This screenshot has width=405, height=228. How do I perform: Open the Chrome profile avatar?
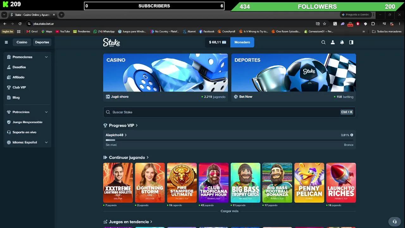point(392,24)
